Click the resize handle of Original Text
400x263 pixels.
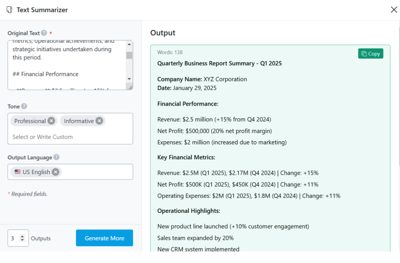130,88
